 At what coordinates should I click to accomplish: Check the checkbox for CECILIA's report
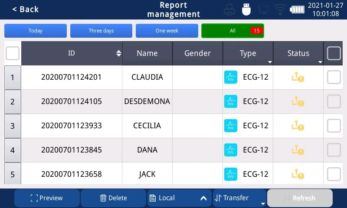coord(334,126)
